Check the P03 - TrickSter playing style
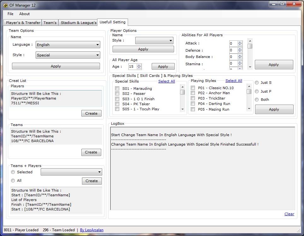 pyautogui.click(x=193, y=98)
